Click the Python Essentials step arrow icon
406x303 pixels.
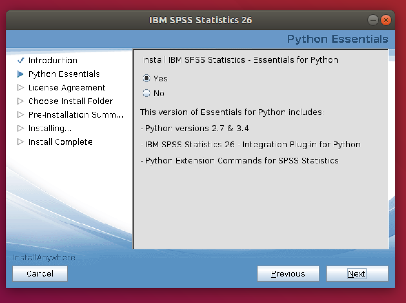click(x=21, y=74)
